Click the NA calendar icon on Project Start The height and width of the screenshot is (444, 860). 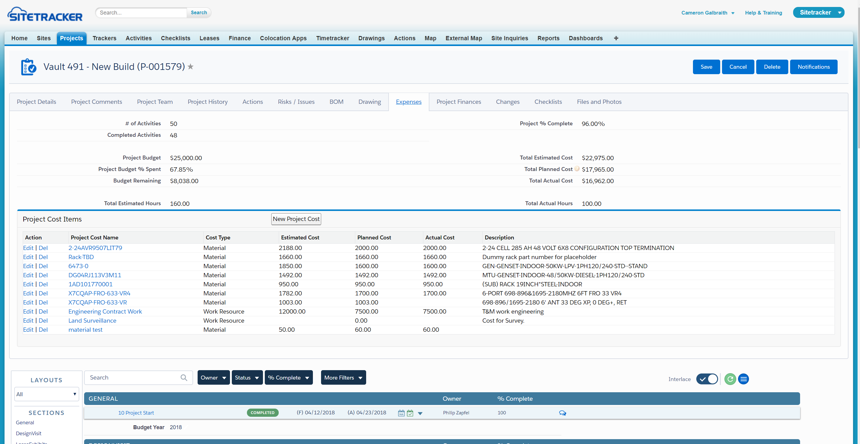coord(401,413)
